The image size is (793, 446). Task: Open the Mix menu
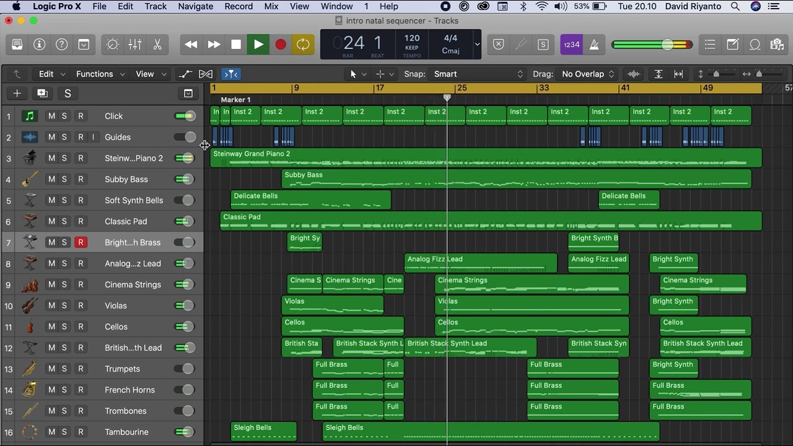coord(271,6)
